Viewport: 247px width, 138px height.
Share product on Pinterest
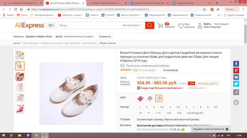click(236, 70)
